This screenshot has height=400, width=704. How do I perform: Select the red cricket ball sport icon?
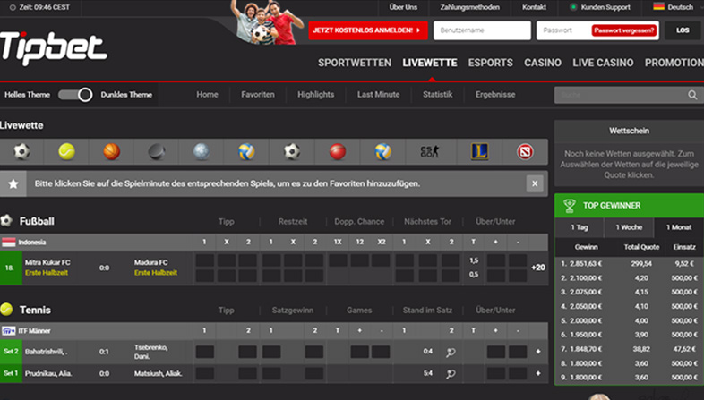(x=337, y=151)
